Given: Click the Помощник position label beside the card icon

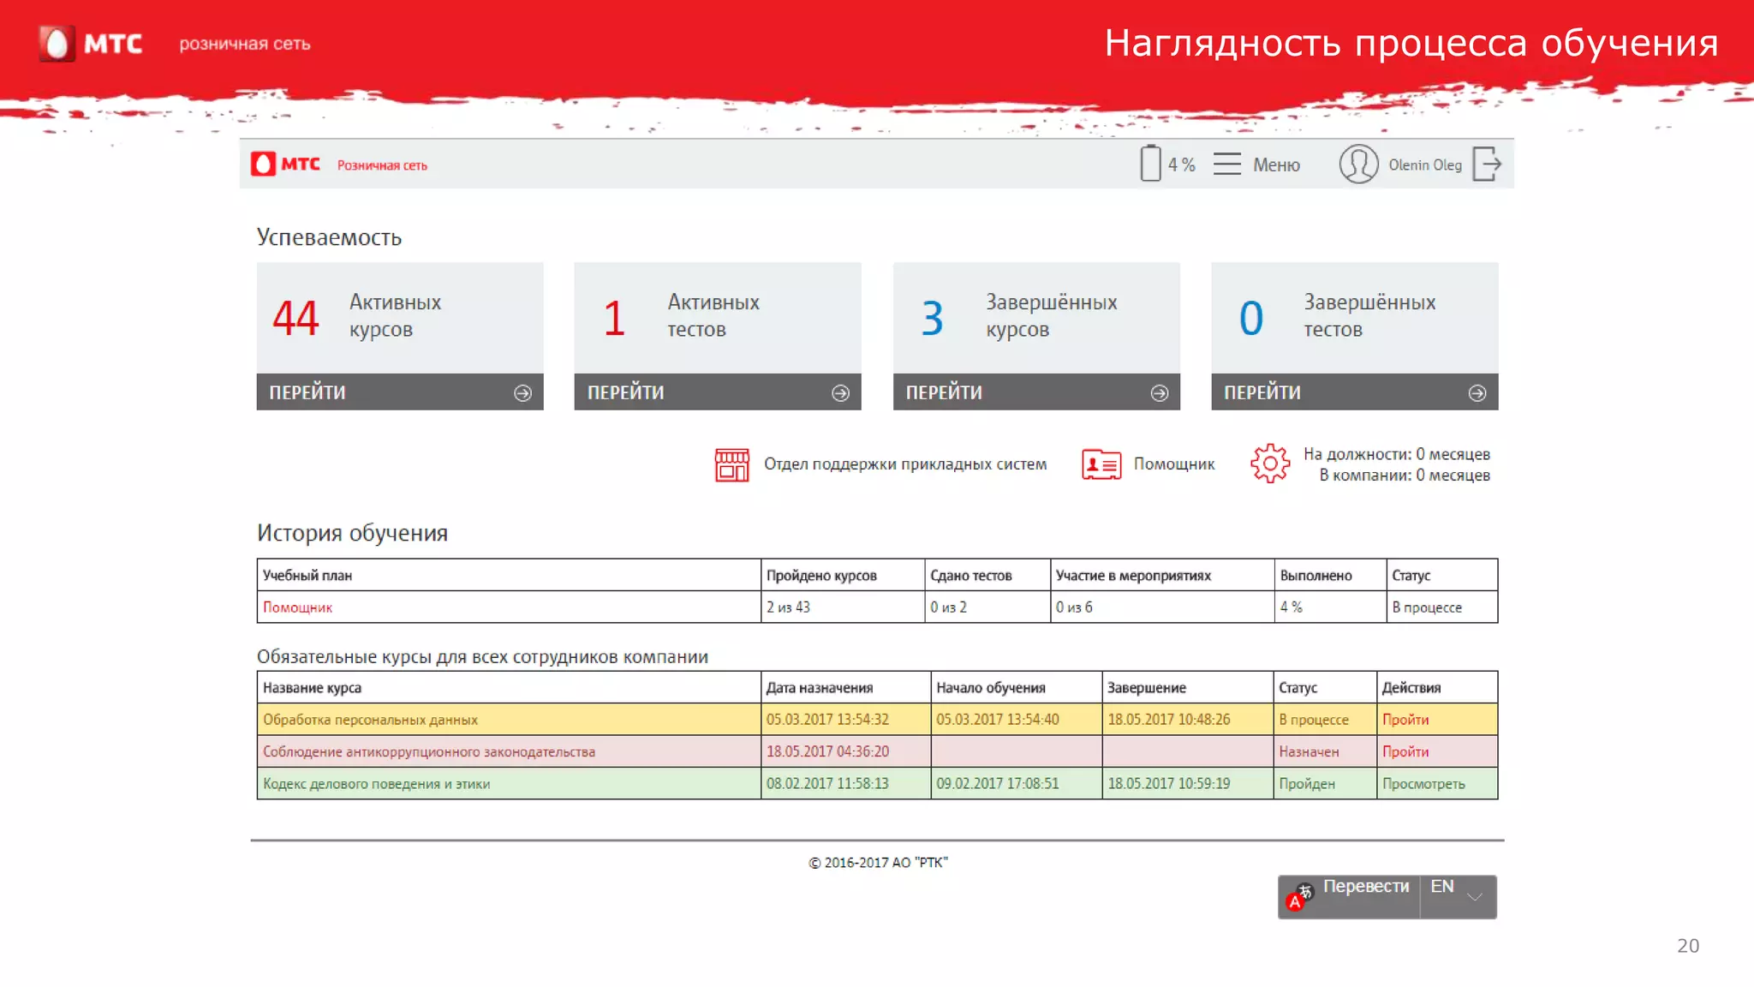Looking at the screenshot, I should pos(1174,464).
